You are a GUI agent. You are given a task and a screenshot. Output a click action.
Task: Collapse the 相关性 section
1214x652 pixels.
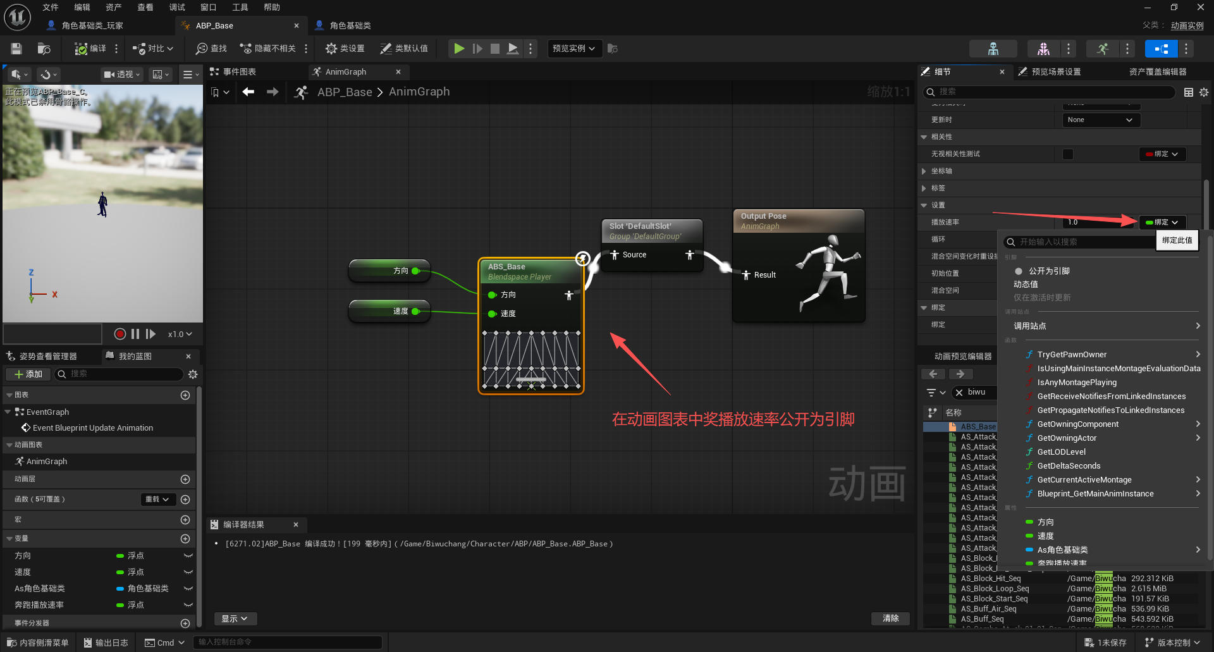pos(924,137)
